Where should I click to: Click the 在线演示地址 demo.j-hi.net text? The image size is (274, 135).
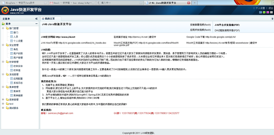pyautogui.click(x=135, y=37)
